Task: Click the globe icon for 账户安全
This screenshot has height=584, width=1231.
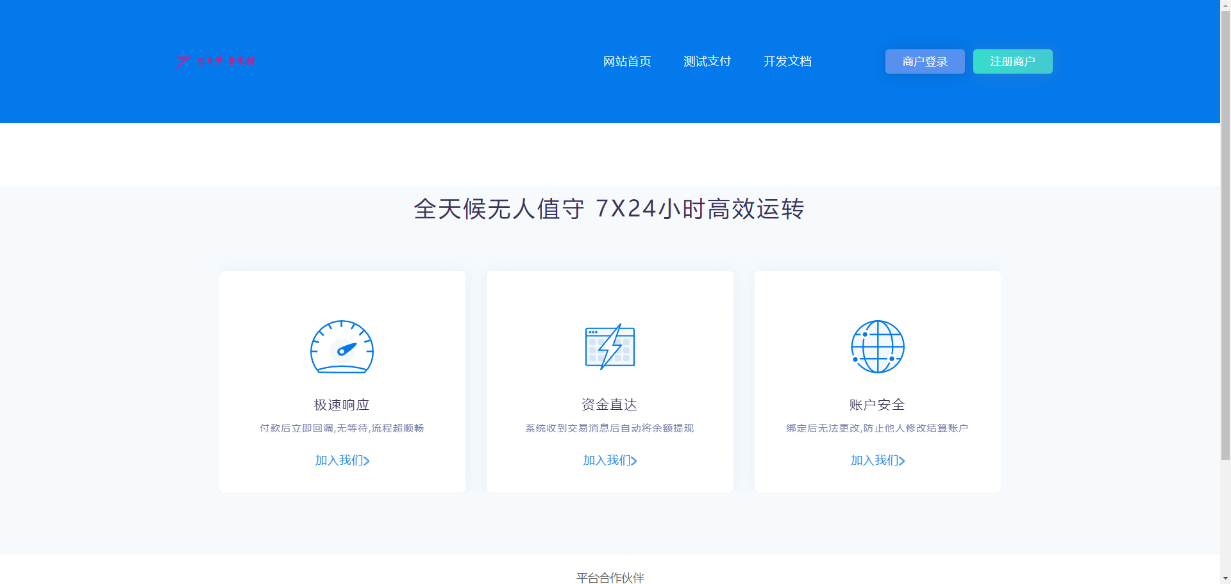Action: [877, 346]
